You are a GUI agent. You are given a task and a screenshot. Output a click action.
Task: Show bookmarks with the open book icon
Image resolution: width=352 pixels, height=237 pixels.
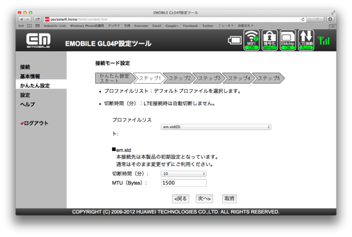pos(29,26)
